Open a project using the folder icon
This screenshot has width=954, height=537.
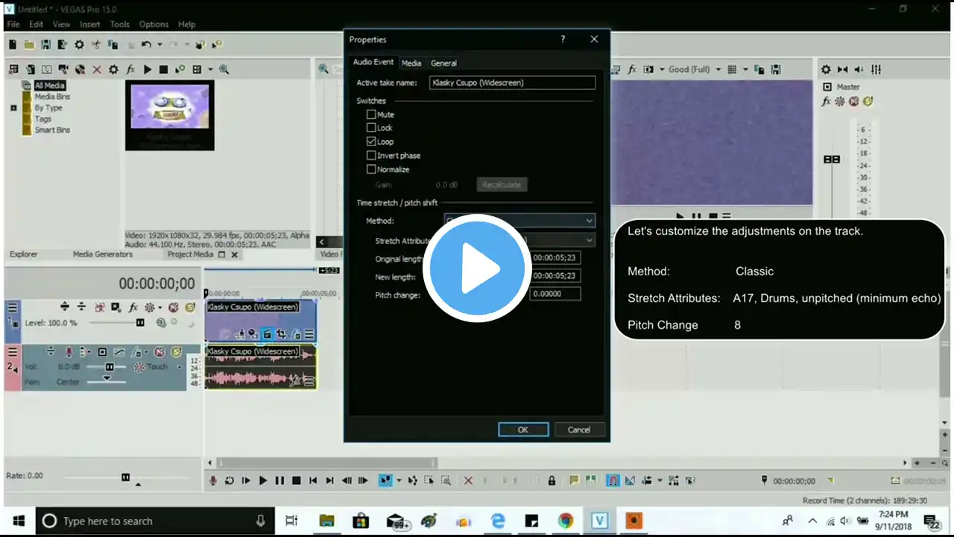pyautogui.click(x=29, y=45)
